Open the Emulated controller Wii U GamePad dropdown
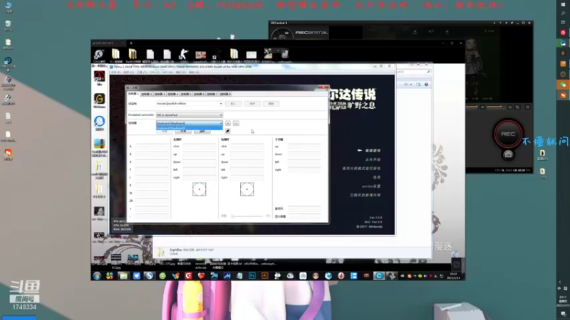Image resolution: width=570 pixels, height=320 pixels. tap(189, 115)
